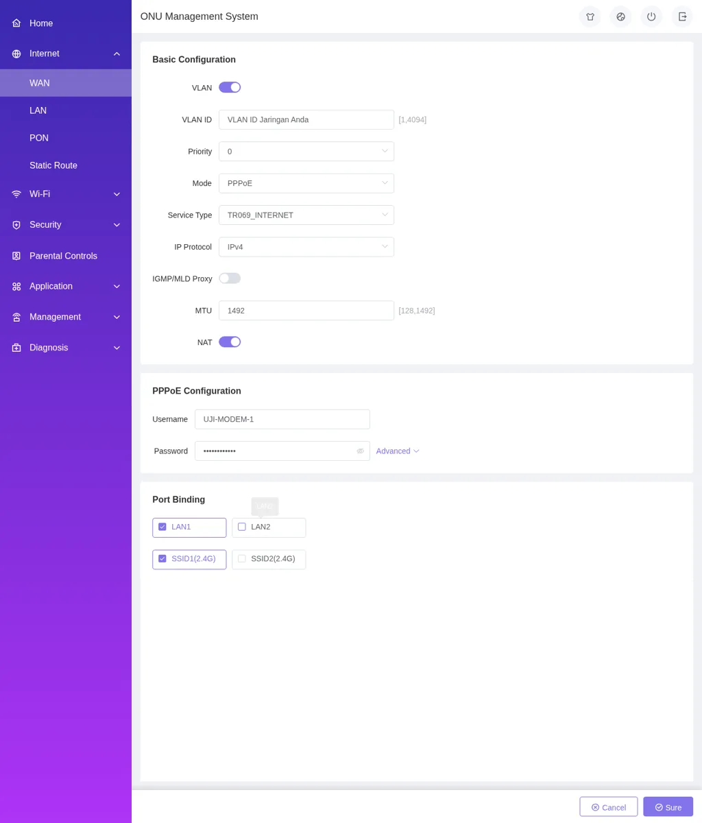Click the Cancel button
The width and height of the screenshot is (702, 823).
(x=609, y=807)
